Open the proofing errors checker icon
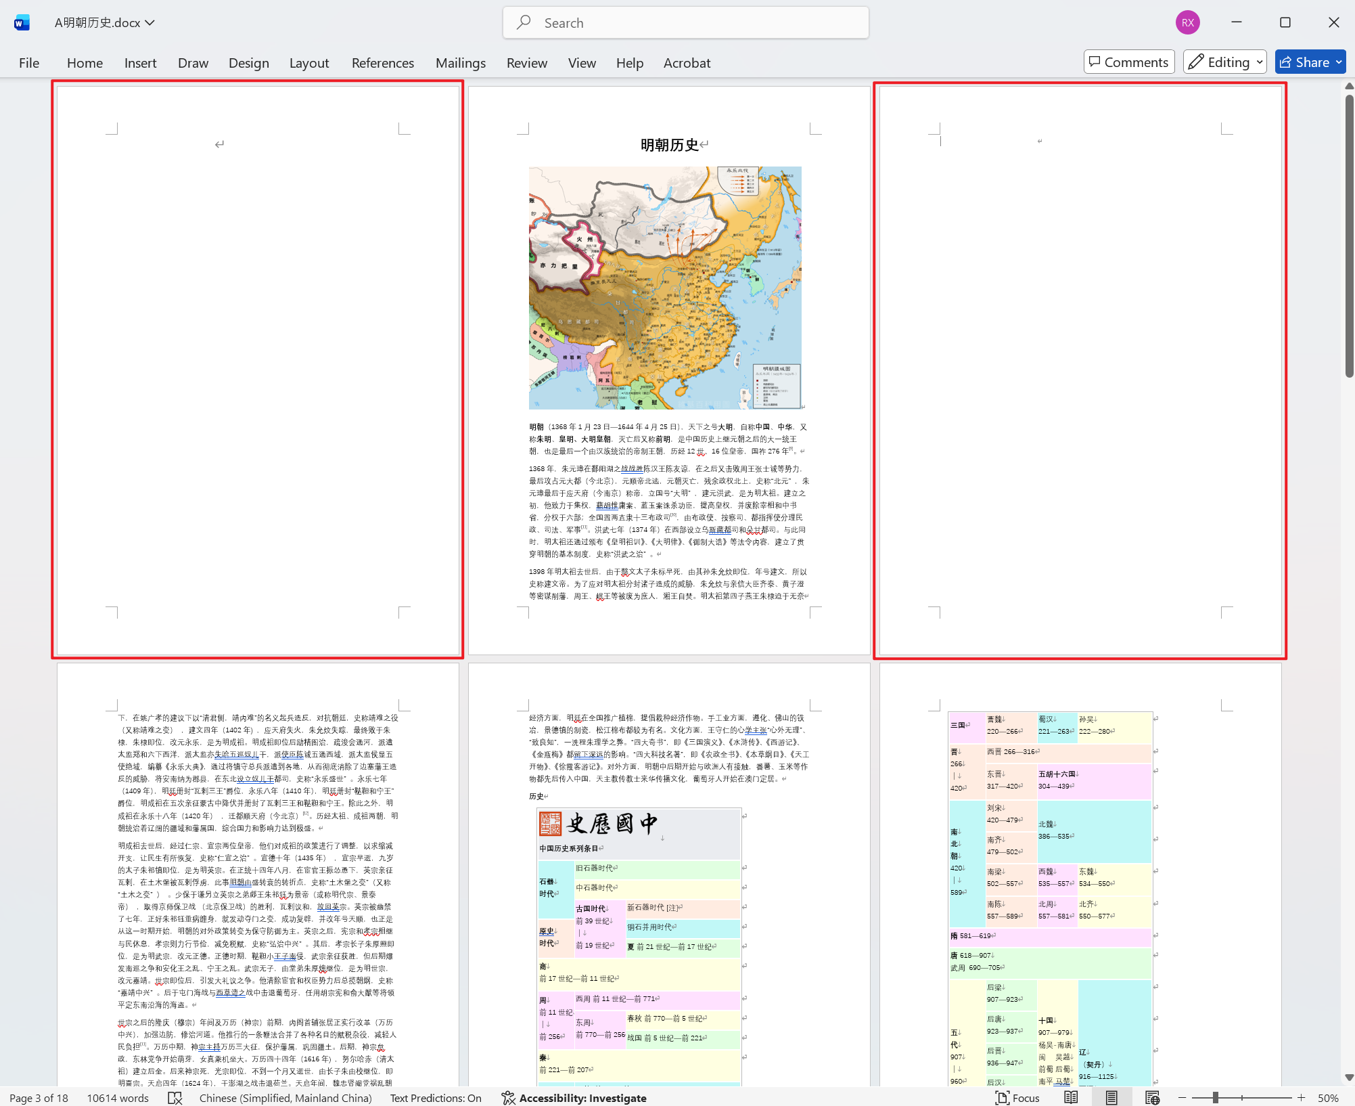Image resolution: width=1355 pixels, height=1106 pixels. click(175, 1098)
